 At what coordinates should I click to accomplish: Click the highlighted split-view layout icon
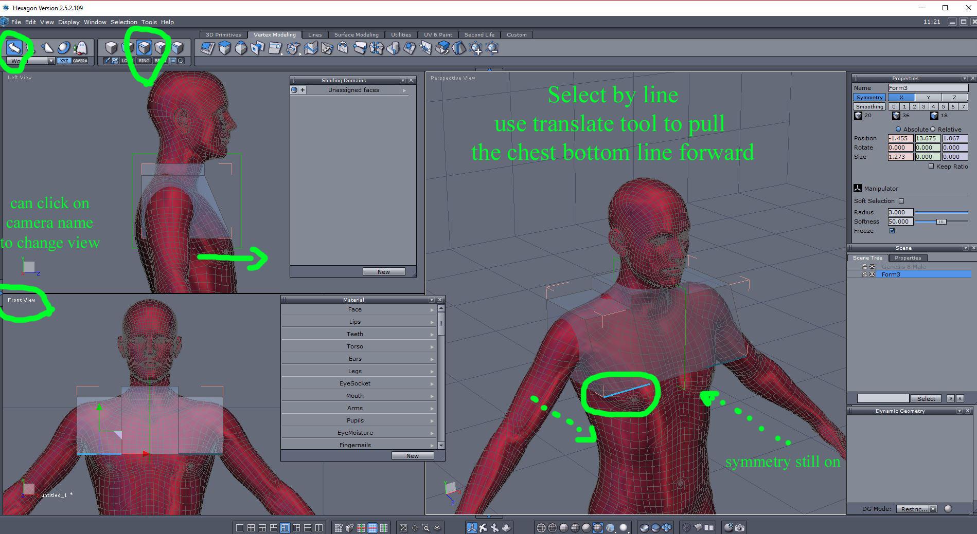(x=285, y=528)
